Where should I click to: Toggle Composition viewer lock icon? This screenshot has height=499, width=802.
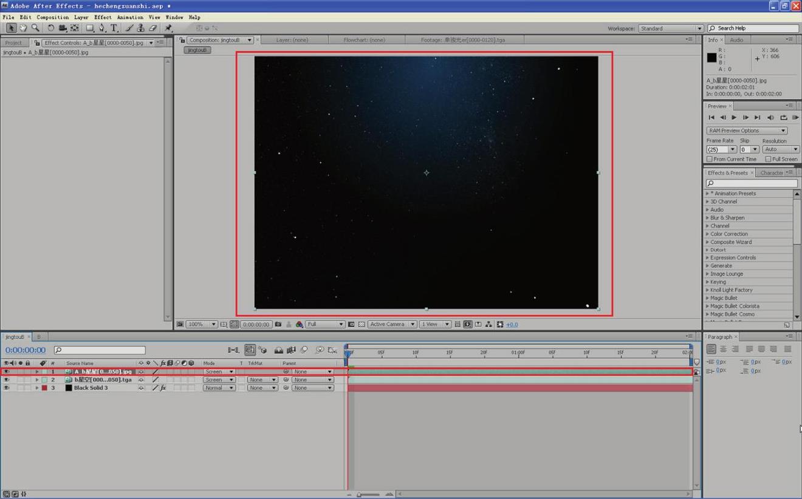(x=182, y=40)
